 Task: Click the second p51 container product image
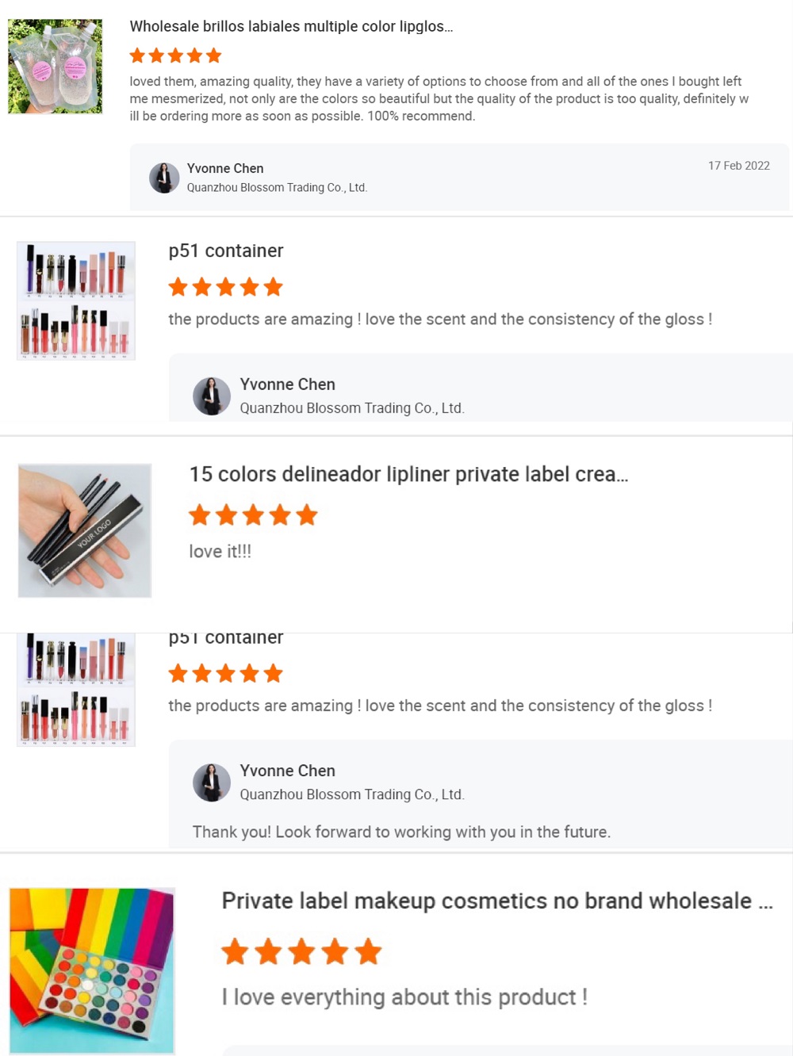coord(75,689)
